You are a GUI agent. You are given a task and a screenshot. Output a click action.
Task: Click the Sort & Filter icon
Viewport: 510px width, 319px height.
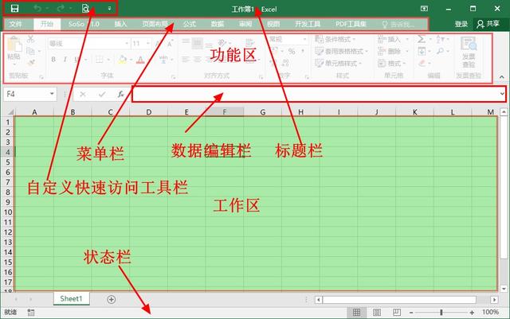[440, 39]
